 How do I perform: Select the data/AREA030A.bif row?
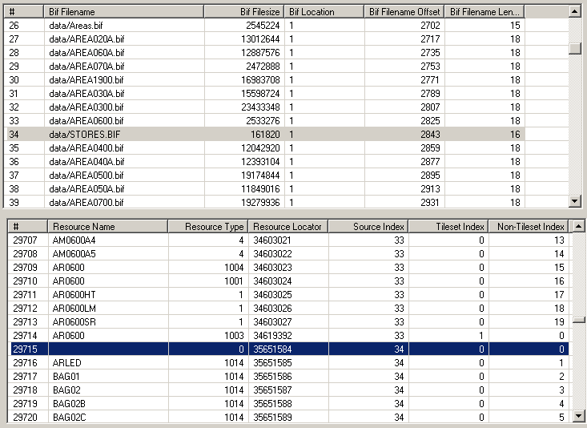click(x=264, y=93)
